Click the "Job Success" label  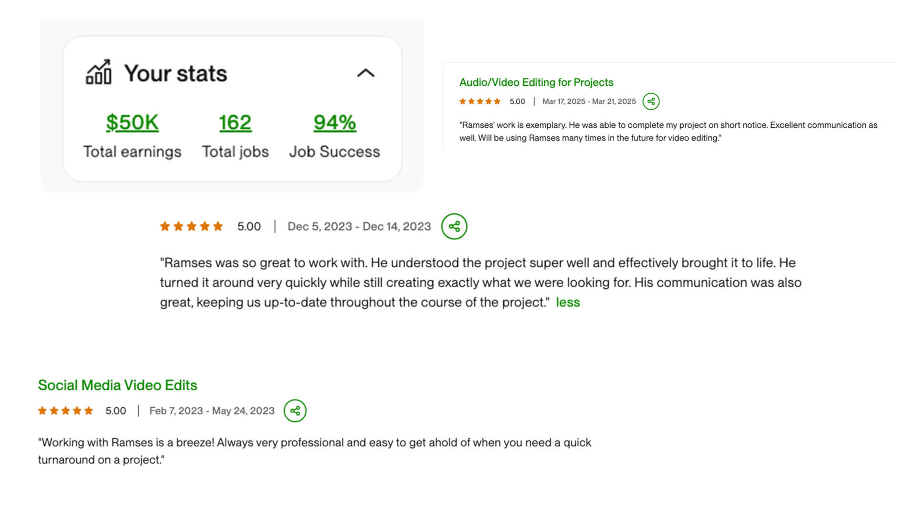[x=335, y=151]
